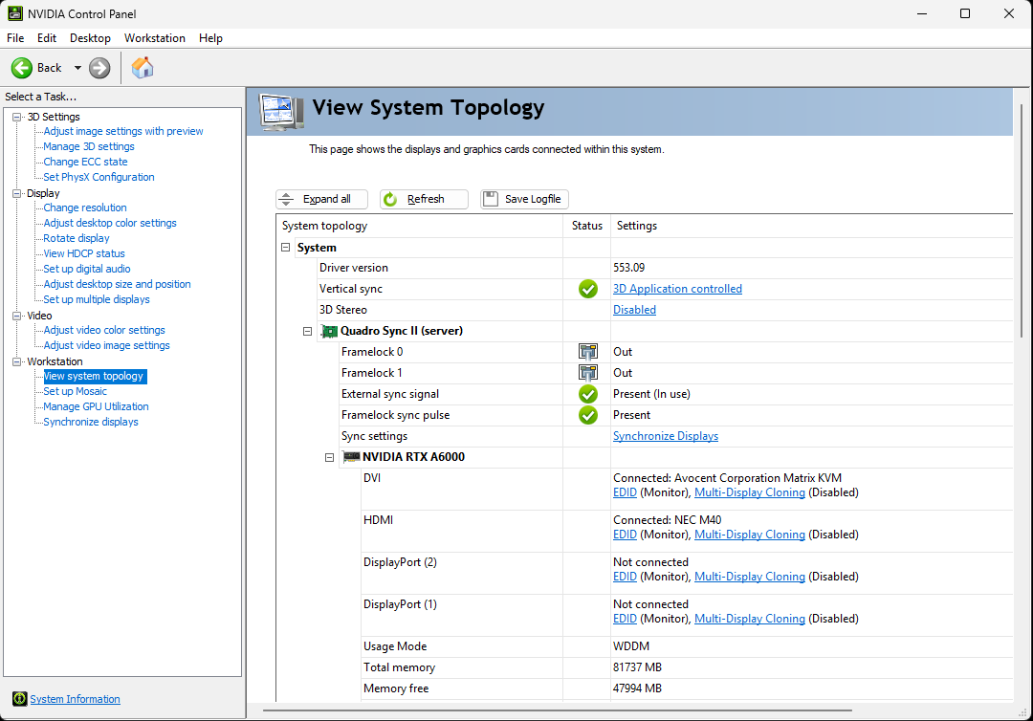Click the NVIDIA Control Panel title bar icon
The image size is (1033, 721).
tap(14, 13)
